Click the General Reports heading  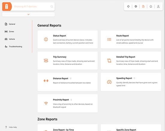(x=49, y=26)
